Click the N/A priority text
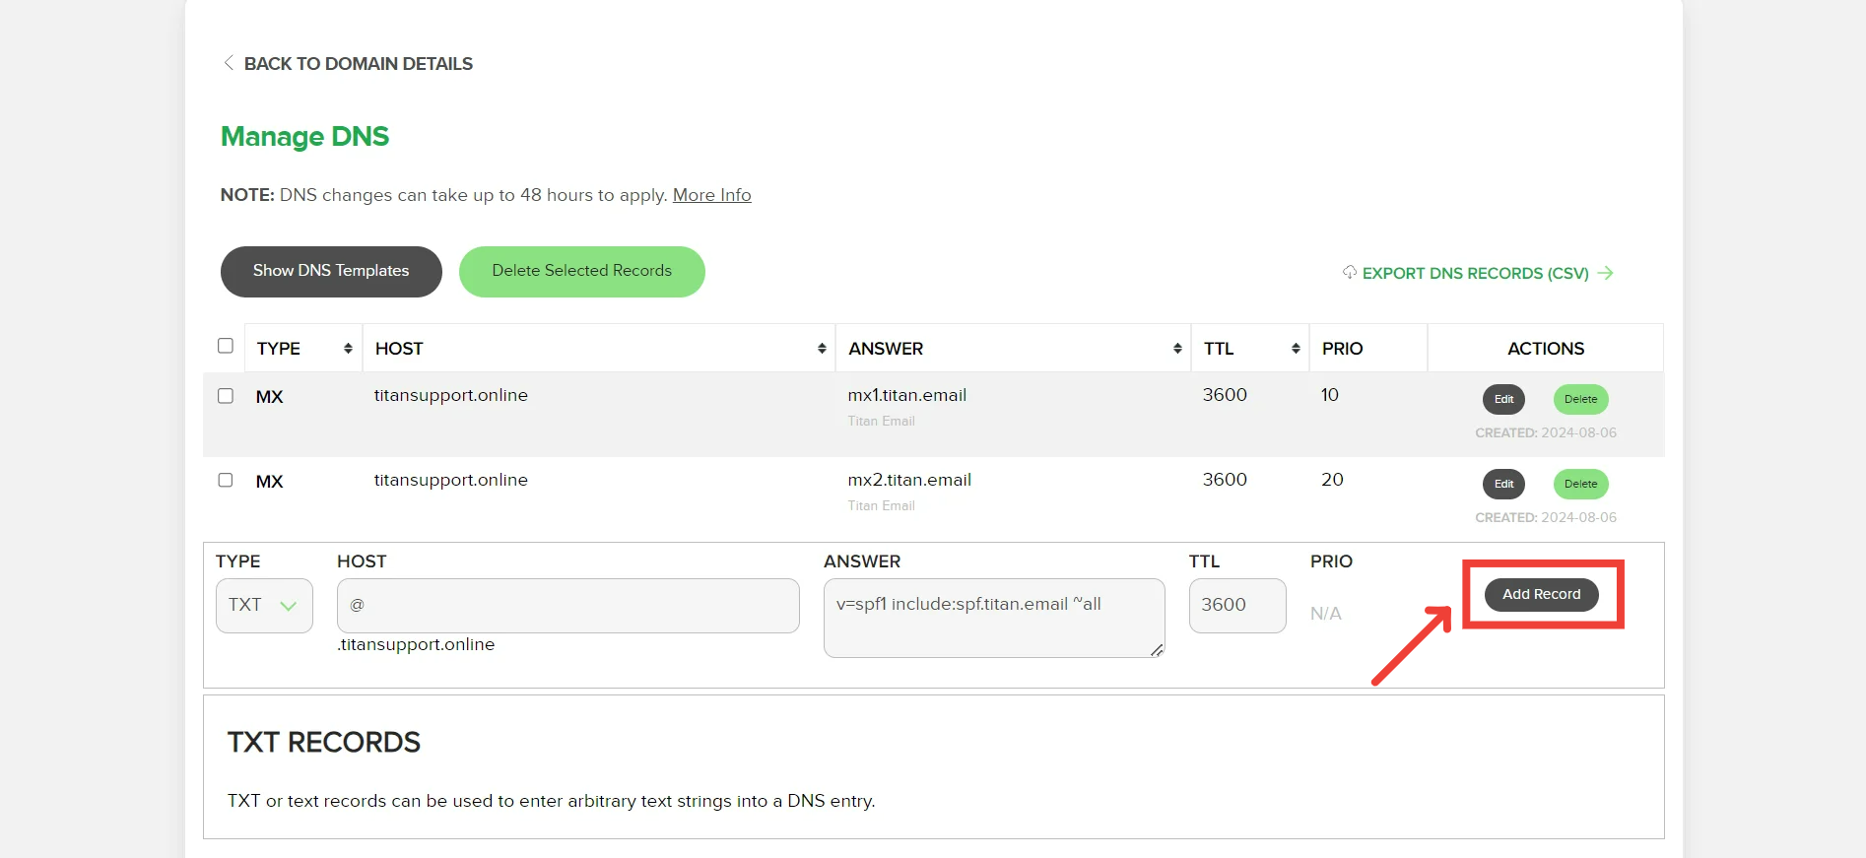Image resolution: width=1866 pixels, height=858 pixels. (x=1326, y=614)
